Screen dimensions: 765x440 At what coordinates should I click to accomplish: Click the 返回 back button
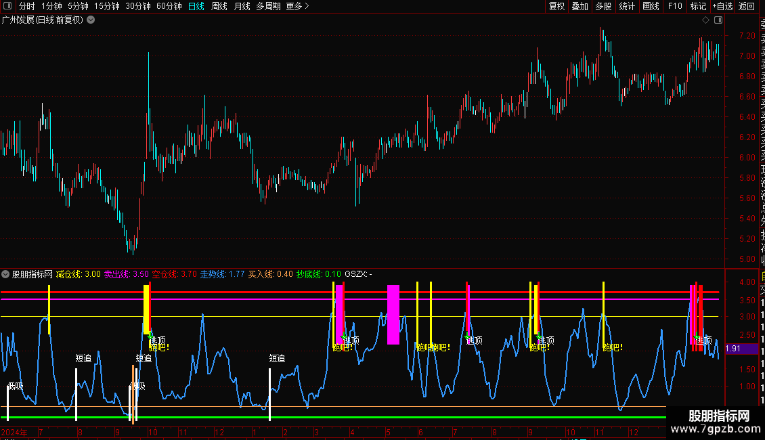tap(747, 6)
